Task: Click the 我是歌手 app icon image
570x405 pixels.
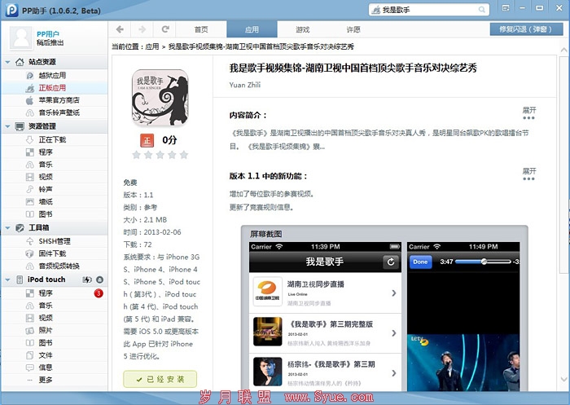Action: click(x=160, y=98)
